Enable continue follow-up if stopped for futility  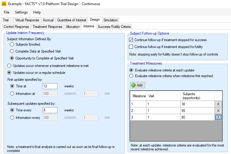(x=131, y=47)
